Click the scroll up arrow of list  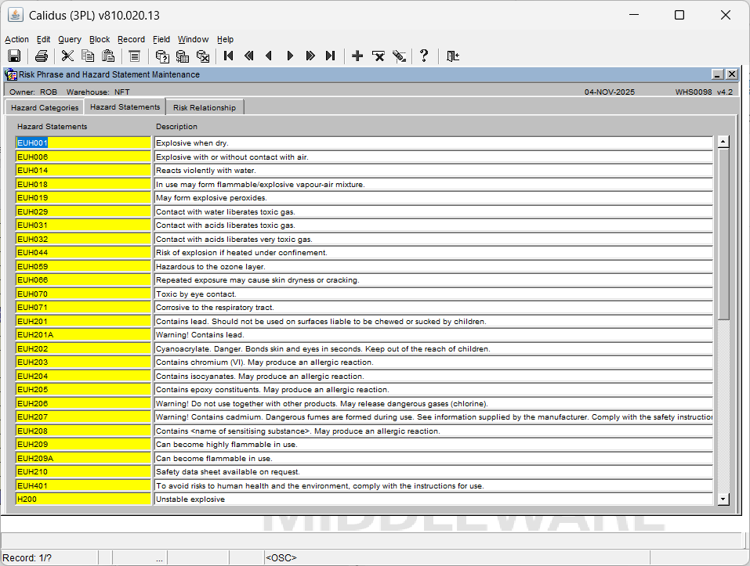point(723,142)
